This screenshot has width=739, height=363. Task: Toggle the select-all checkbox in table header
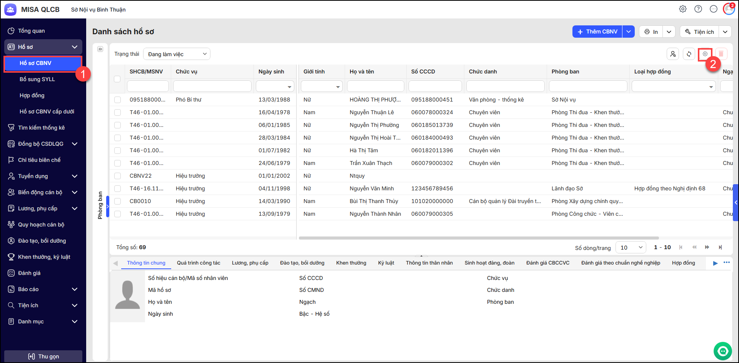pyautogui.click(x=117, y=79)
